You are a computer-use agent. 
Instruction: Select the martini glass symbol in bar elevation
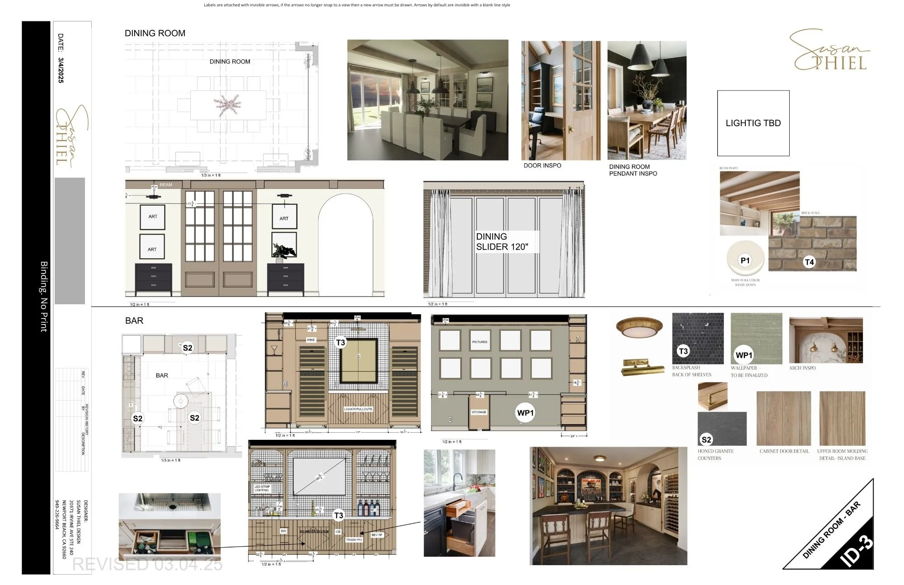coord(273,349)
